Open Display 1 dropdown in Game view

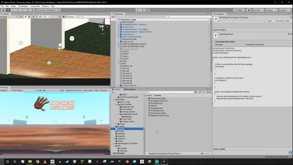(x=5, y=90)
